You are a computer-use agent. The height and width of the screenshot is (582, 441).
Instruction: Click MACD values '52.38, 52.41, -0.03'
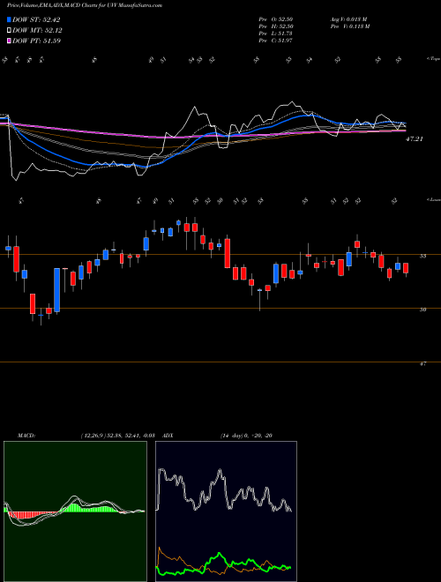coord(131,436)
